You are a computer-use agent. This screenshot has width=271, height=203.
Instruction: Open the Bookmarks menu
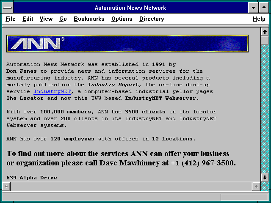(89, 19)
